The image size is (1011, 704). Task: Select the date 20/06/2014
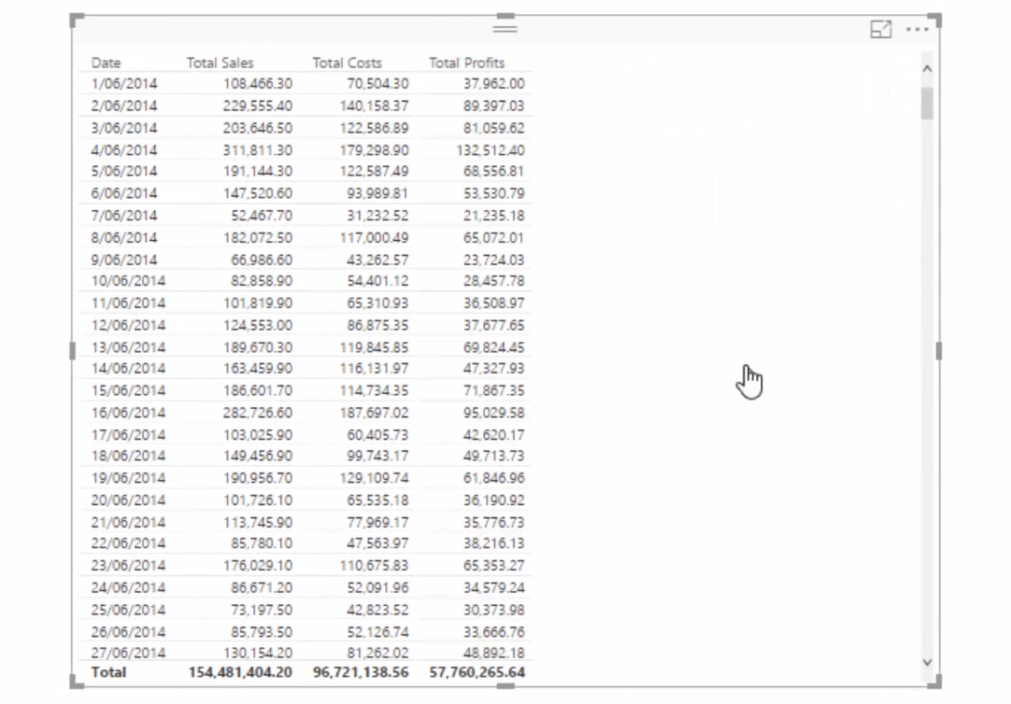click(x=128, y=500)
